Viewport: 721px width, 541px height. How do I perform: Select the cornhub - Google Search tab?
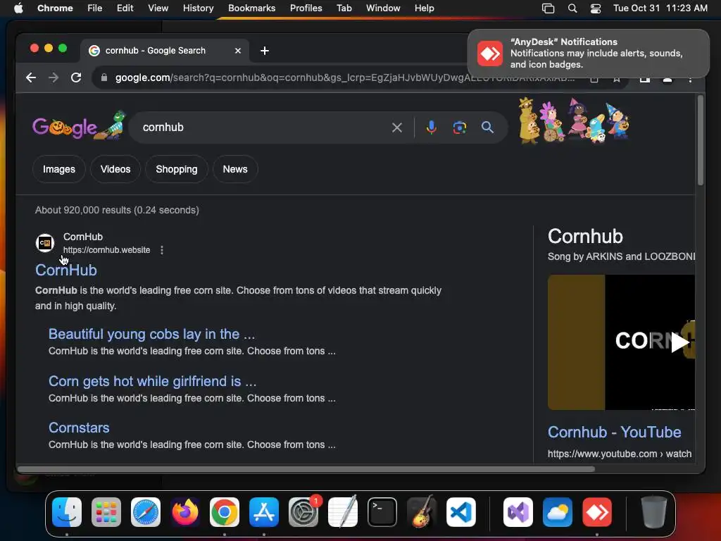[165, 51]
